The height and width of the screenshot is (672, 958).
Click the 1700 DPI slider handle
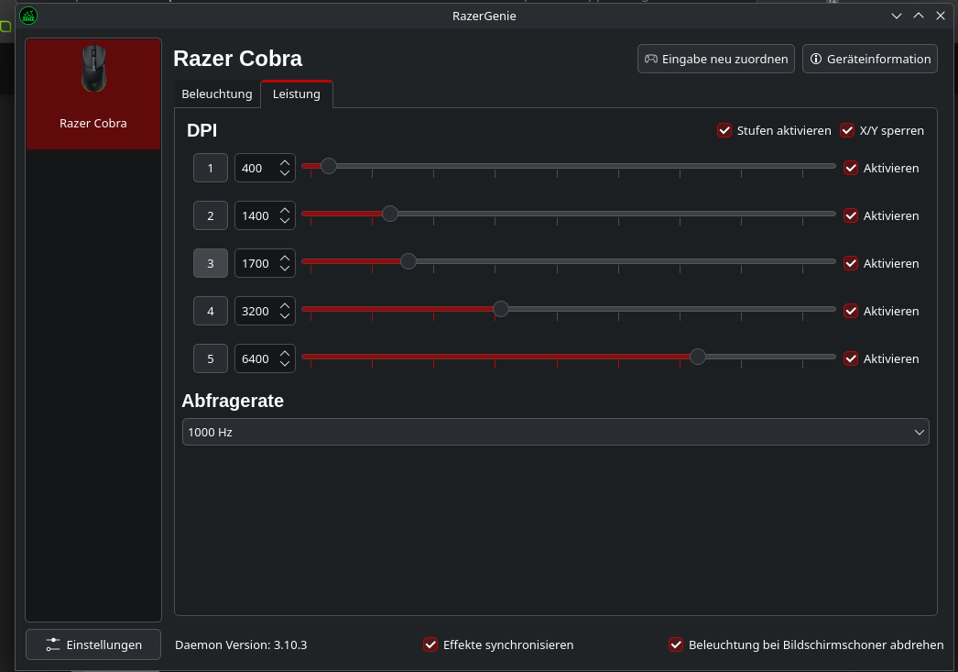click(x=408, y=261)
